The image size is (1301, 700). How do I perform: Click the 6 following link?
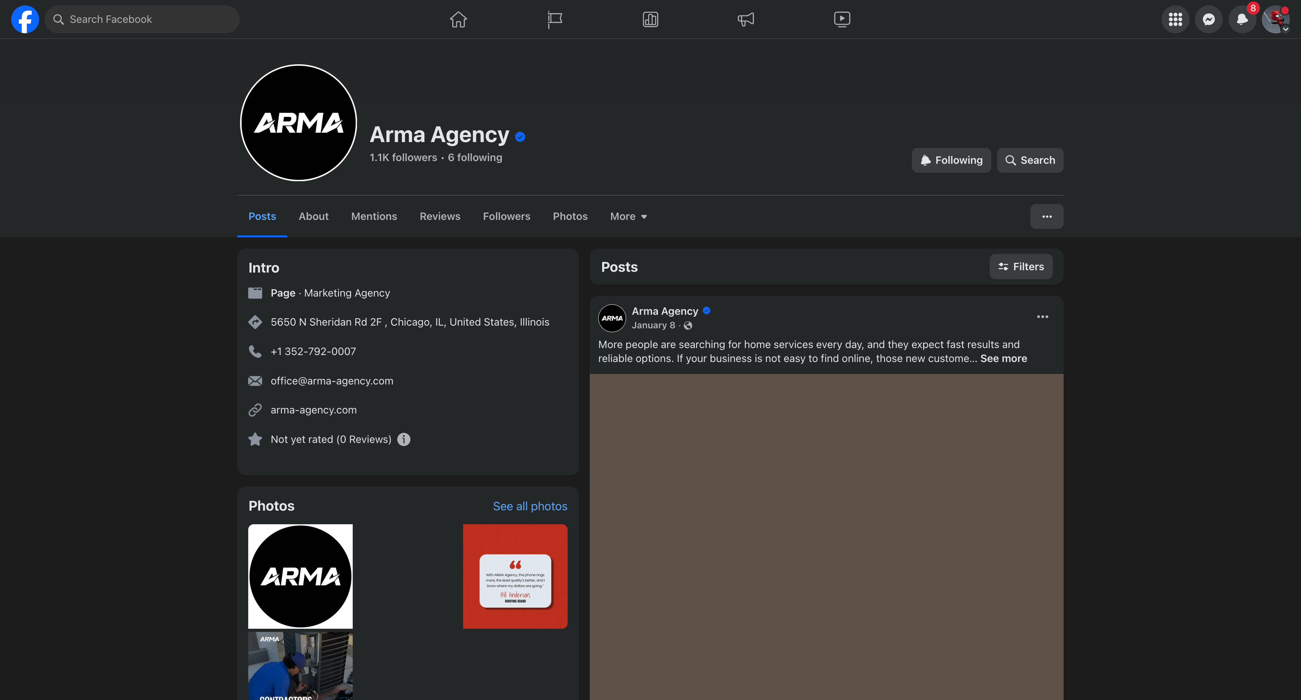(475, 158)
